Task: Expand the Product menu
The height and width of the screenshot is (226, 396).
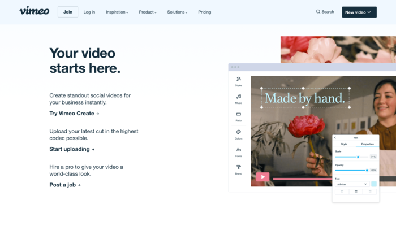Action: click(x=148, y=12)
